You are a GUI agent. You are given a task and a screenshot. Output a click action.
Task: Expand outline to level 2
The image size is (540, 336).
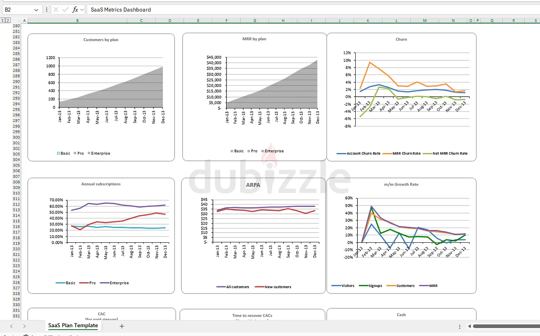click(x=8, y=20)
